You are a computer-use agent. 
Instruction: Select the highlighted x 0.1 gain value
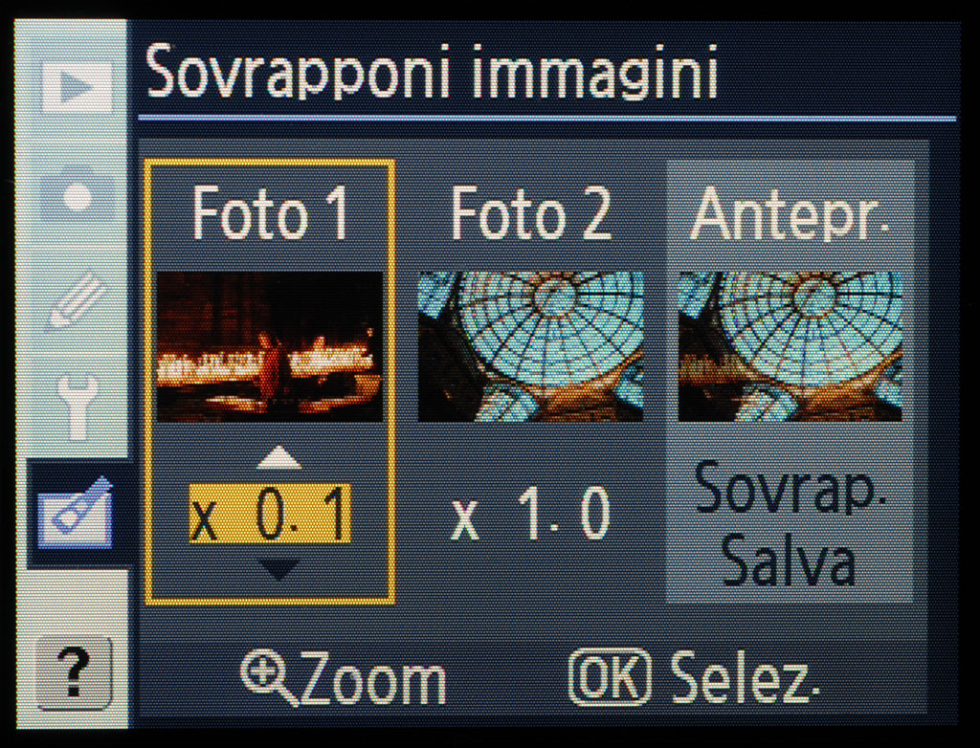tap(270, 514)
